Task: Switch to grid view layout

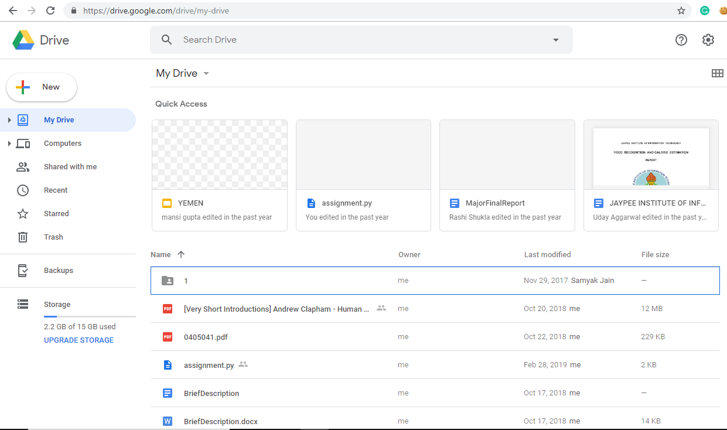Action: pos(717,73)
